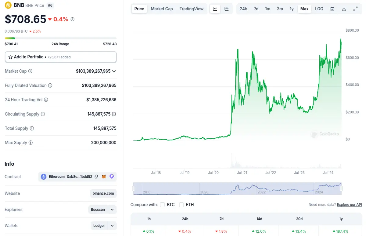
Task: Set chart range to 3m
Action: [280, 9]
